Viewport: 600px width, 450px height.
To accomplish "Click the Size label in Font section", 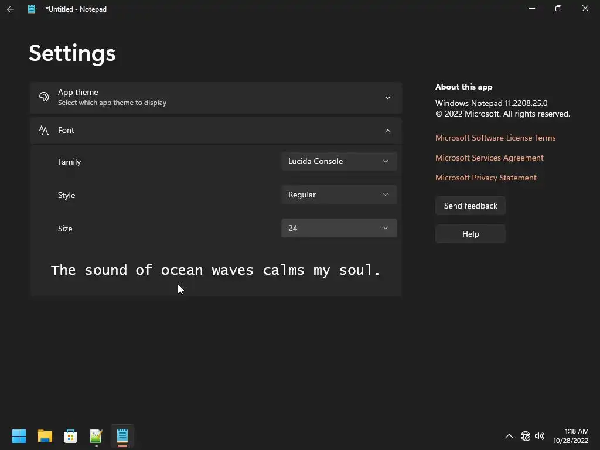I will 65,229.
